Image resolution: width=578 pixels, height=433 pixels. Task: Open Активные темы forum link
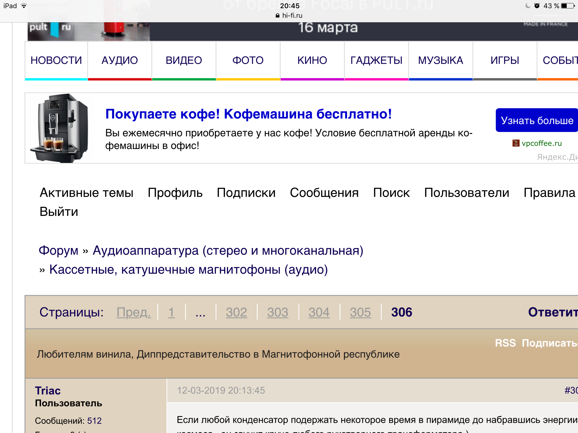[86, 193]
